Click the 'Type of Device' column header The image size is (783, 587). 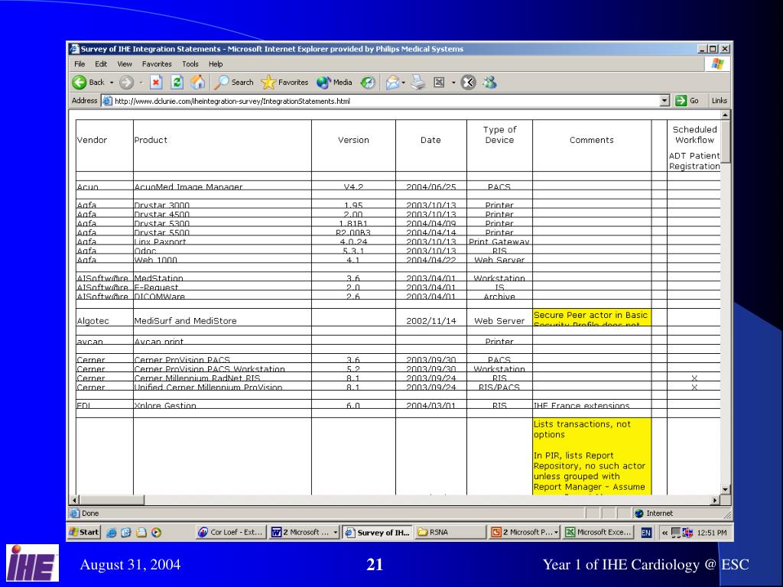pyautogui.click(x=499, y=135)
